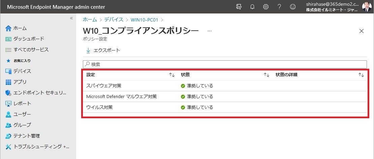Open ダッシュボード from the sidebar

29,39
